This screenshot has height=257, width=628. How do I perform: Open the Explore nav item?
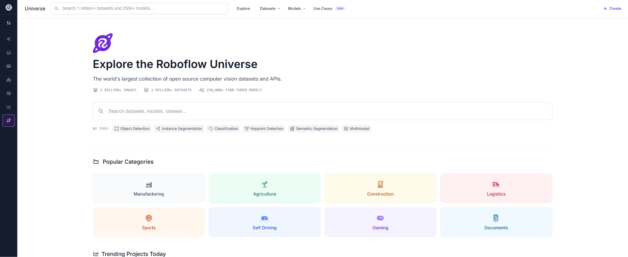click(x=243, y=8)
